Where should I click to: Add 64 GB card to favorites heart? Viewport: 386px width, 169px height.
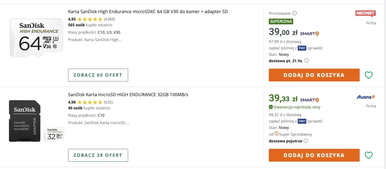(x=369, y=75)
